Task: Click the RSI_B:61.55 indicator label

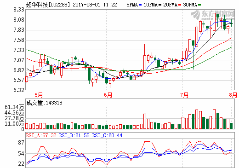Action: (74, 135)
